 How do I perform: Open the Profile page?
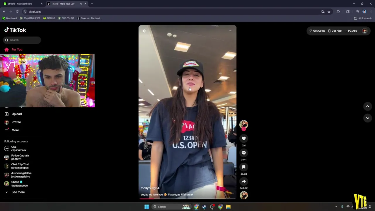tap(13, 122)
